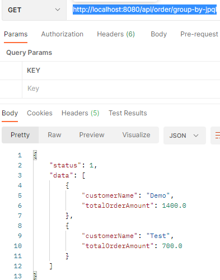Switch to Raw response view
The height and width of the screenshot is (280, 220).
[x=54, y=135]
